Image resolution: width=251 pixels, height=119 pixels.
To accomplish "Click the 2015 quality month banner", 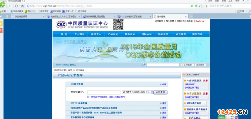I will click(x=131, y=50).
